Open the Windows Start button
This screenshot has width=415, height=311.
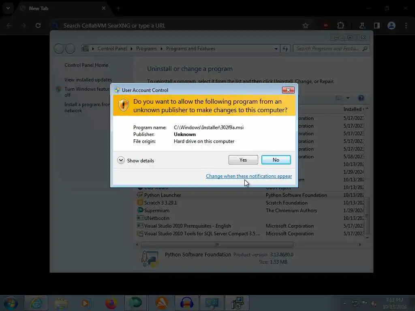point(11,303)
